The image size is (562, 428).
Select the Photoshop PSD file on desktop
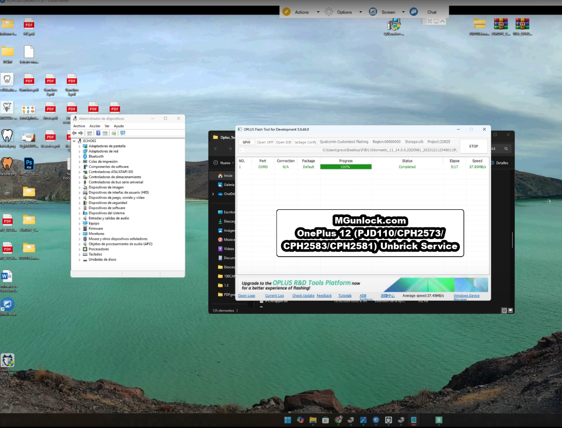(x=29, y=167)
